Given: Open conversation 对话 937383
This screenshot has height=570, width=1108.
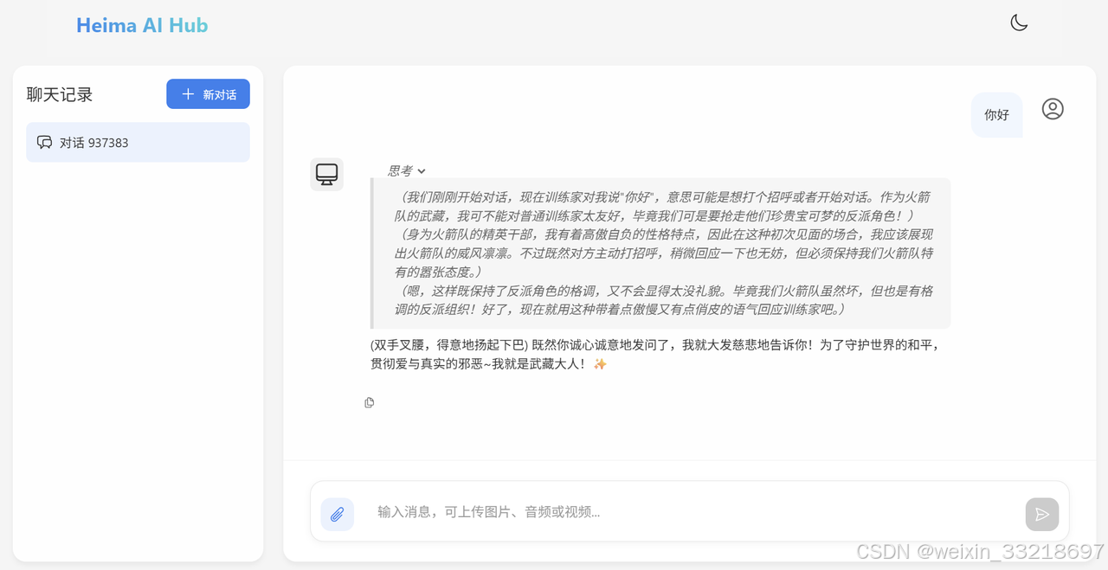Looking at the screenshot, I should (138, 143).
